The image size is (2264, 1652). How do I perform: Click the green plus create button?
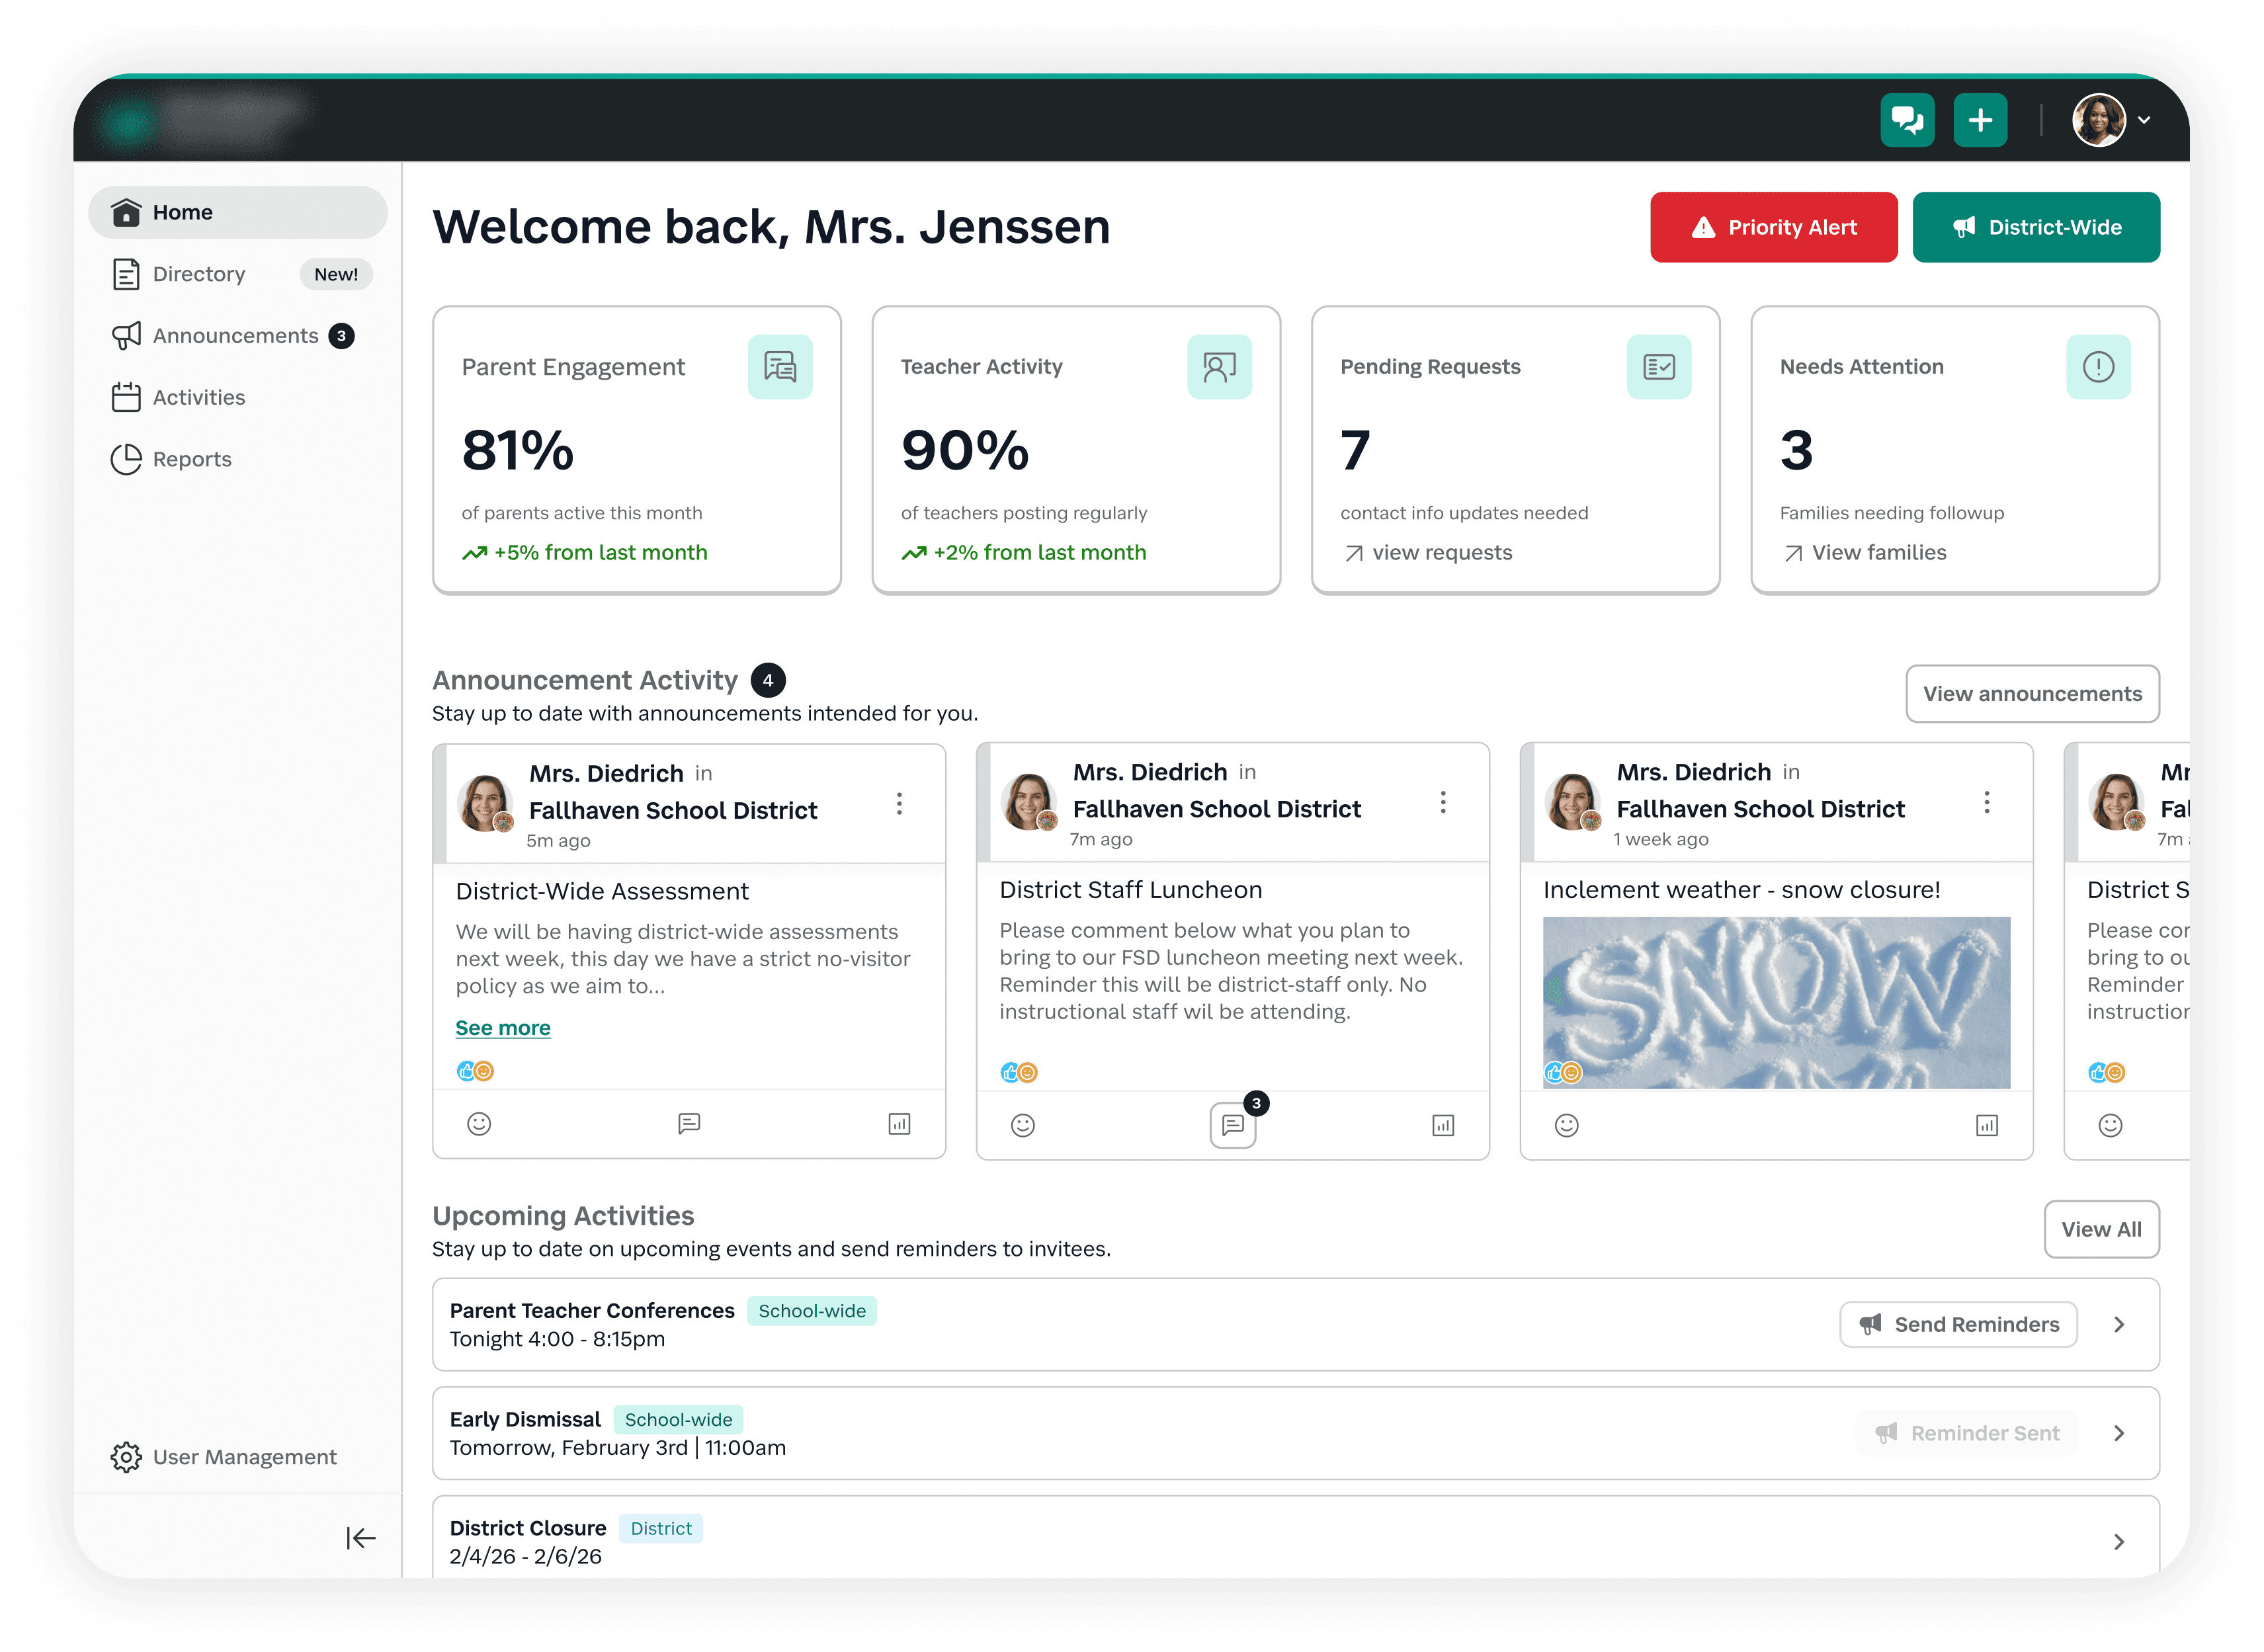(x=1980, y=120)
